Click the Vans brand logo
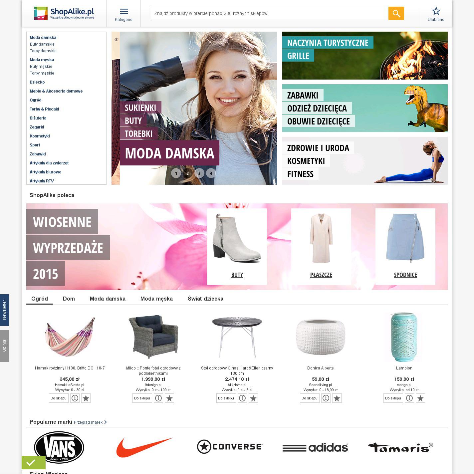Viewport: 474px width, 474px height. pyautogui.click(x=59, y=447)
